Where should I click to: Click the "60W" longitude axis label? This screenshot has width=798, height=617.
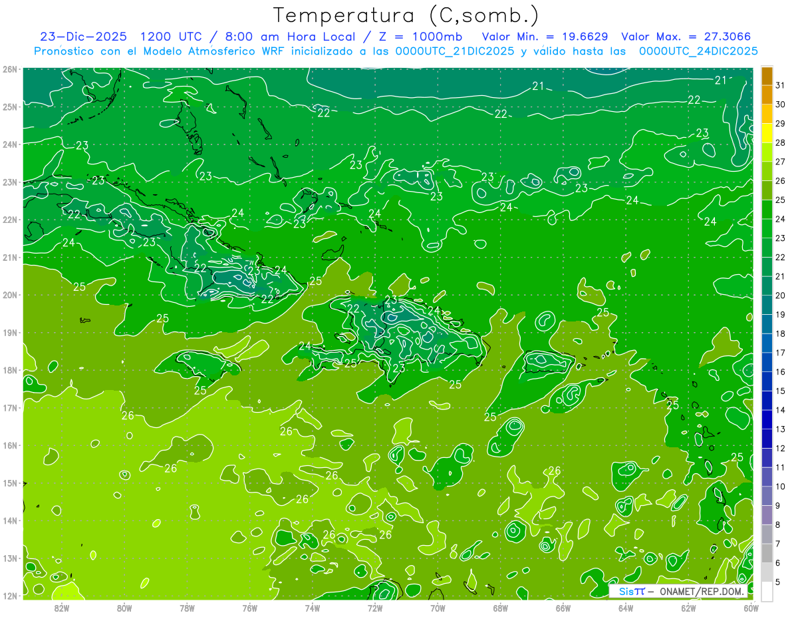tap(751, 608)
